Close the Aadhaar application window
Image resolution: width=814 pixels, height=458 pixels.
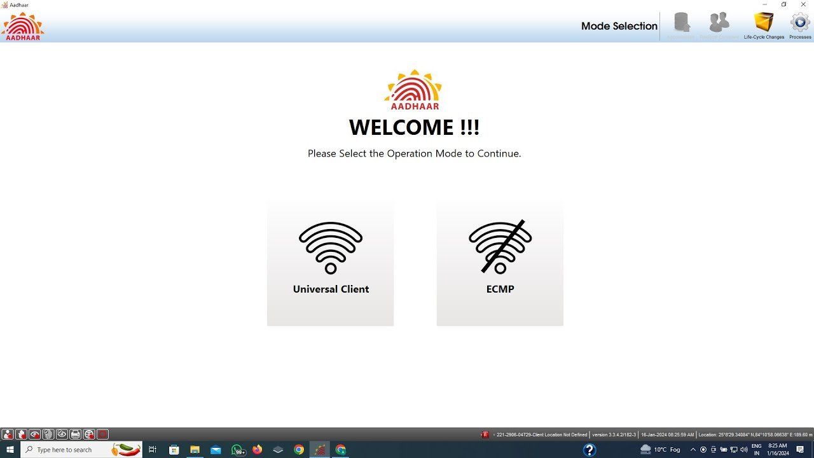click(x=803, y=4)
